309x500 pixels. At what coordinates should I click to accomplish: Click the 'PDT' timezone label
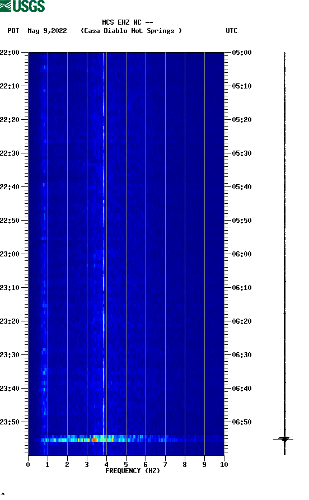pos(13,31)
